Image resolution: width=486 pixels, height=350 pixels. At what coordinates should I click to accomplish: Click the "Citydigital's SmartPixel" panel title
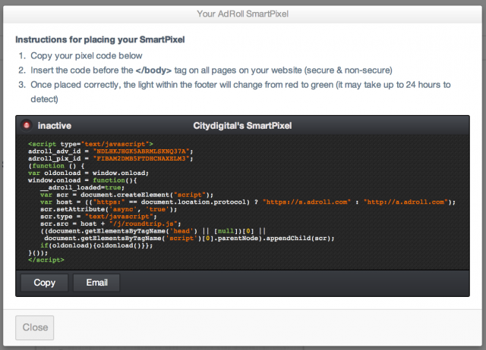click(243, 124)
